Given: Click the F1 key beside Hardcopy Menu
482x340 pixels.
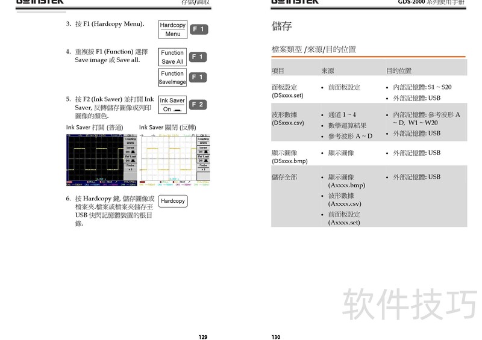Looking at the screenshot, I should (199, 29).
